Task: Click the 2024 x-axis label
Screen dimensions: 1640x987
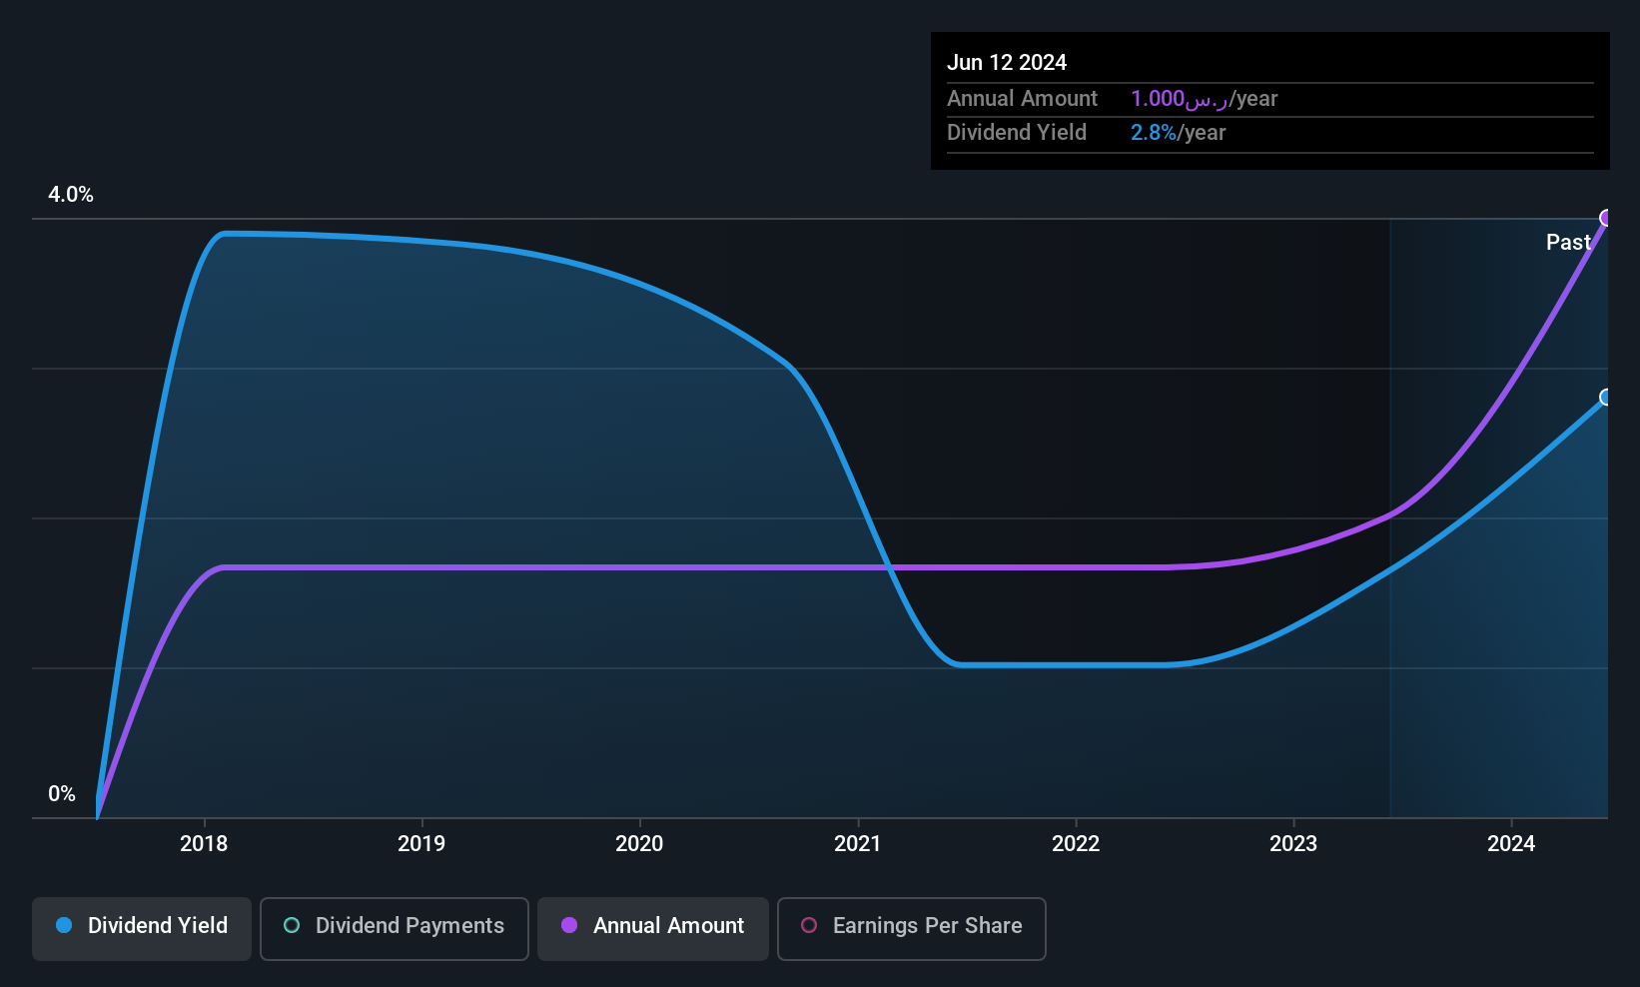Action: click(x=1511, y=844)
